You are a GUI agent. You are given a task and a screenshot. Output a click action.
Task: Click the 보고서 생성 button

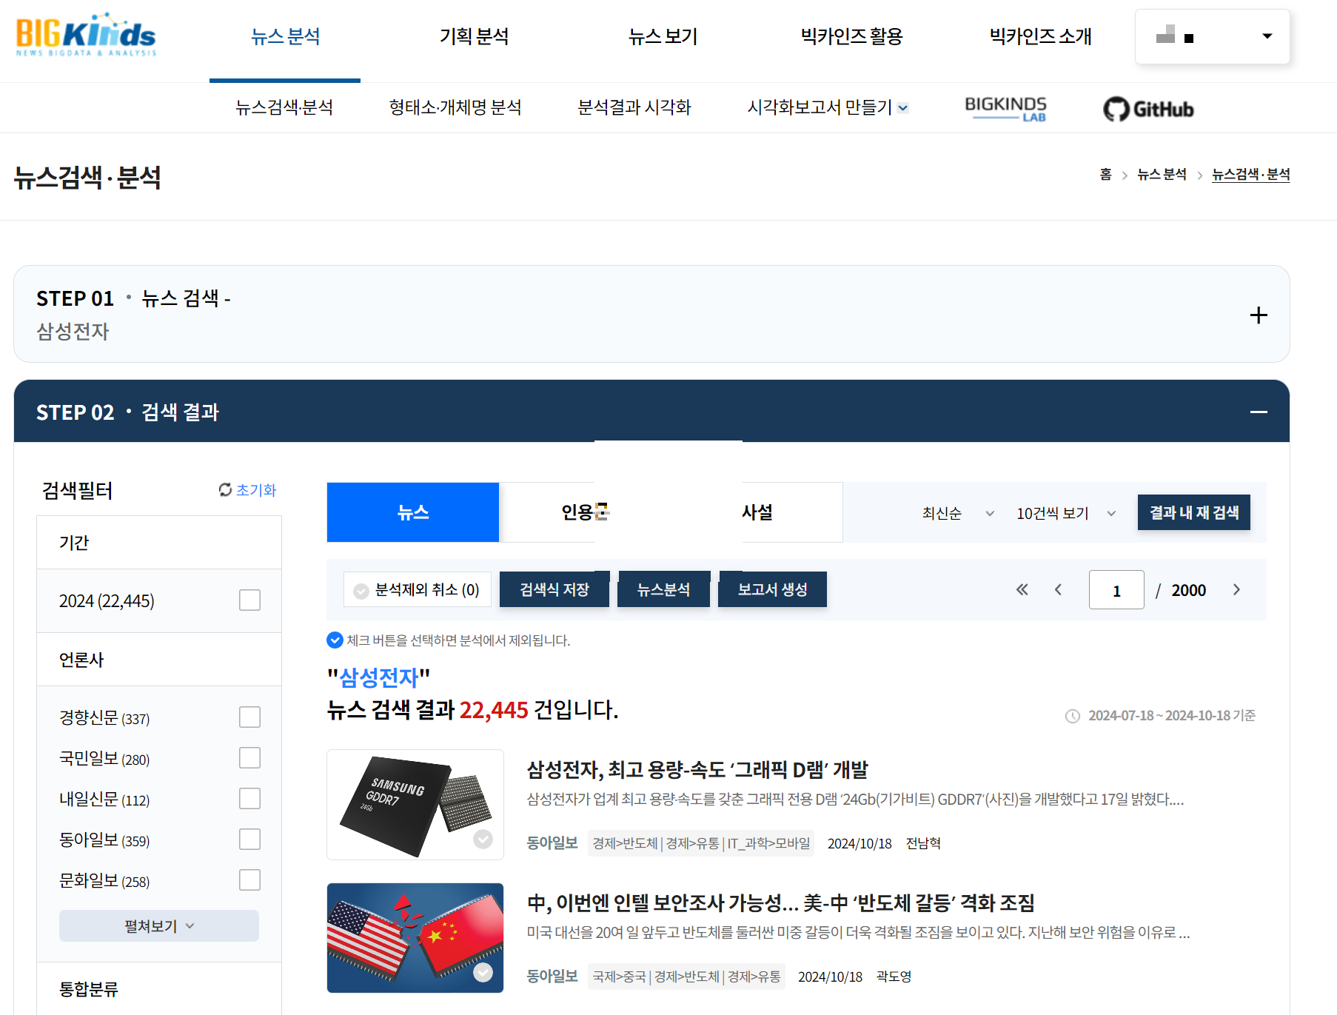coord(772,589)
